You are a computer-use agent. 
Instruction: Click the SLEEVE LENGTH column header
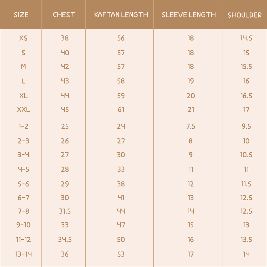(189, 15)
